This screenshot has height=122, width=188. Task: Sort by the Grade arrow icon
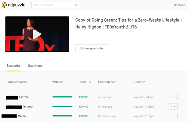(90, 82)
